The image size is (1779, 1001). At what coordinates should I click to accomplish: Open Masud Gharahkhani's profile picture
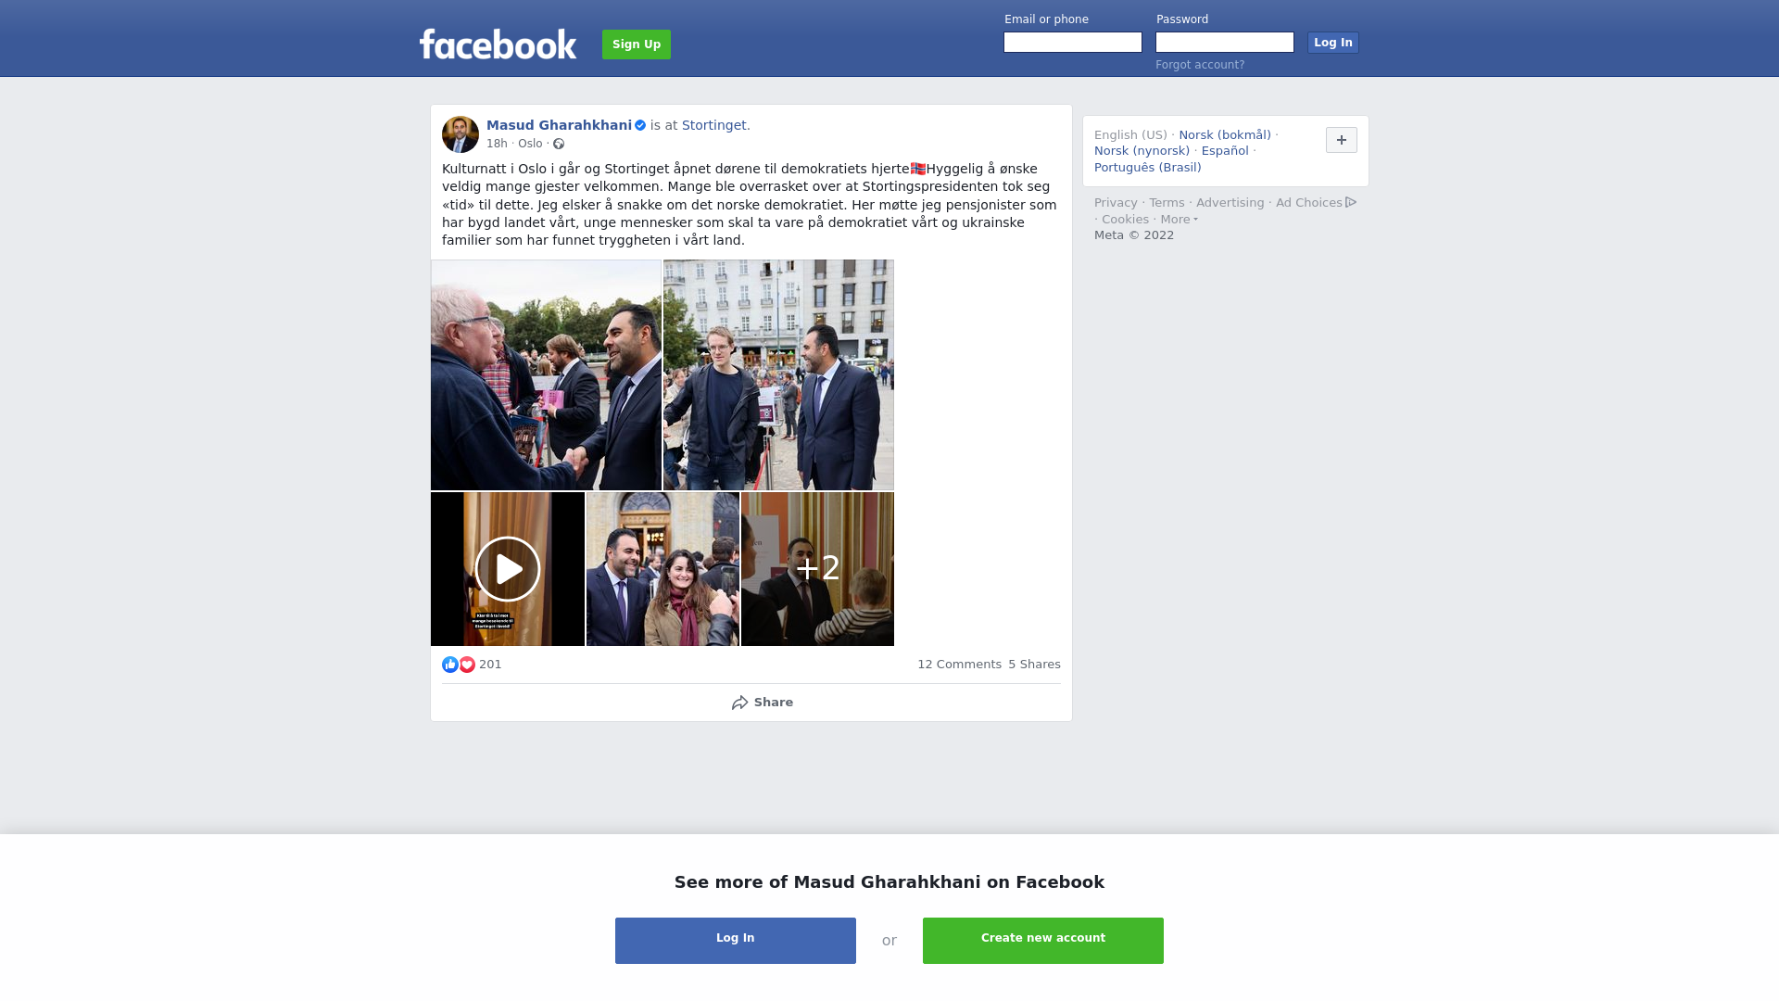461,134
